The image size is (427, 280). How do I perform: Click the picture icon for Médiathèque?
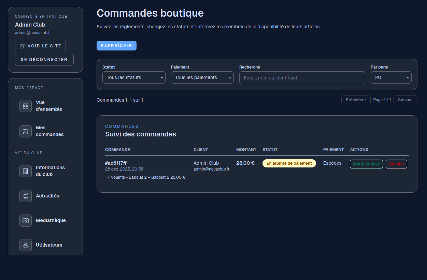coord(26,221)
